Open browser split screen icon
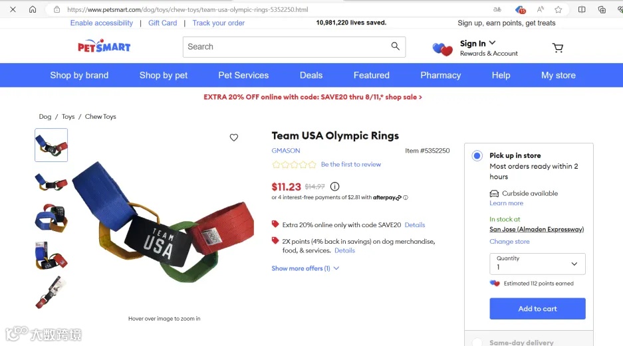 (582, 9)
